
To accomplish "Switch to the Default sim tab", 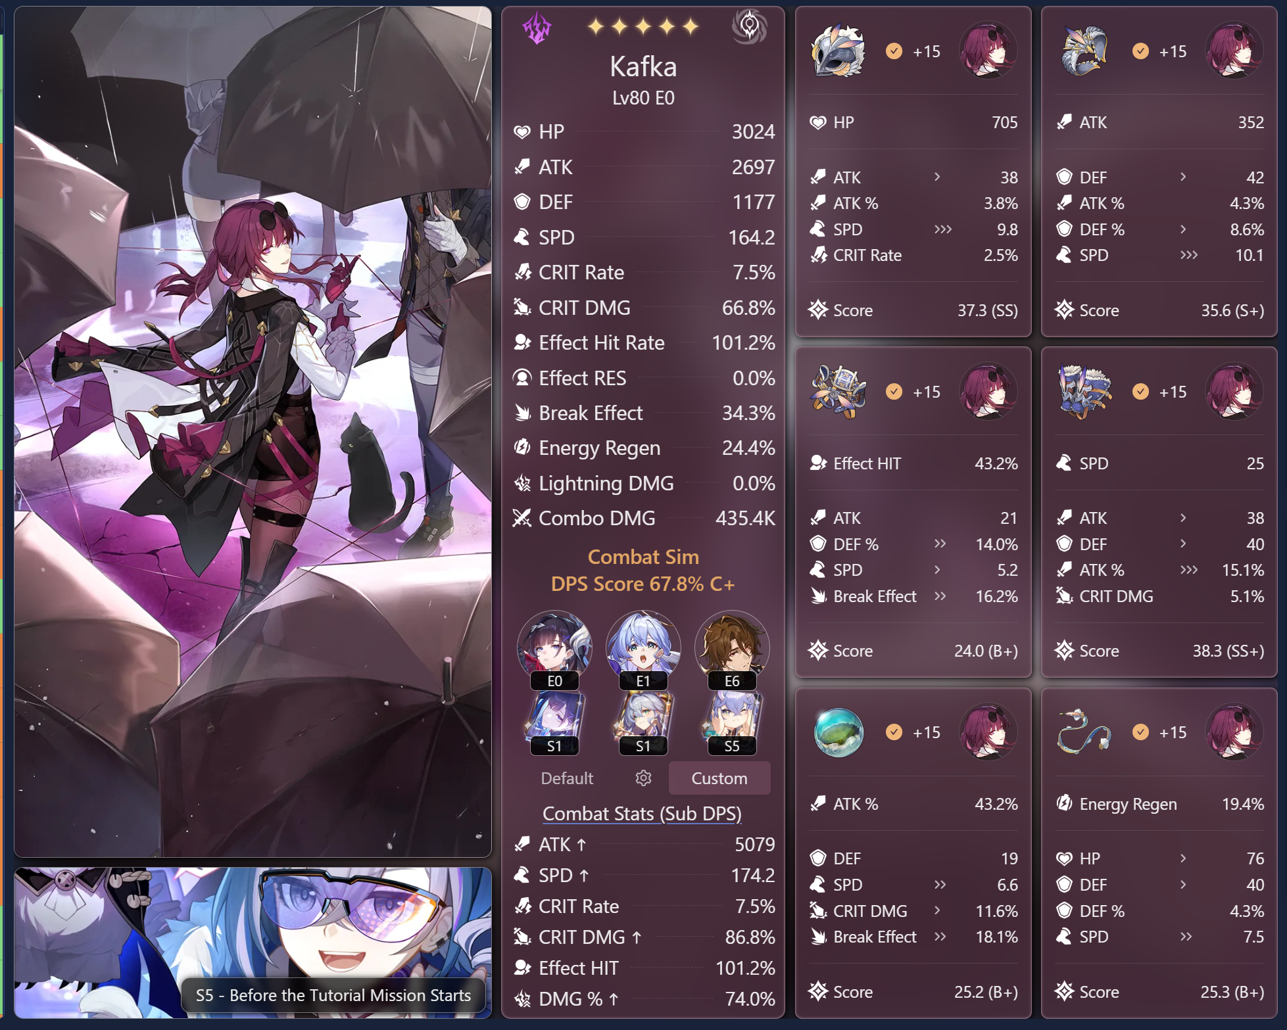I will [x=567, y=778].
